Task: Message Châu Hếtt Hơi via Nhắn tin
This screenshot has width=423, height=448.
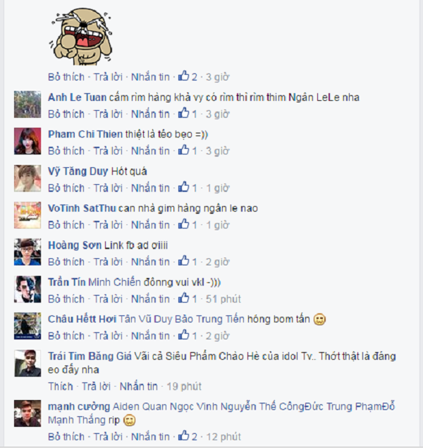Action: [x=150, y=336]
